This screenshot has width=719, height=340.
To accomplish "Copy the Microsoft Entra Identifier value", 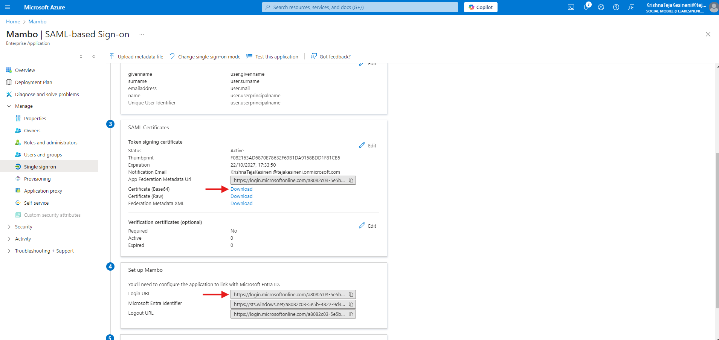I will [351, 304].
